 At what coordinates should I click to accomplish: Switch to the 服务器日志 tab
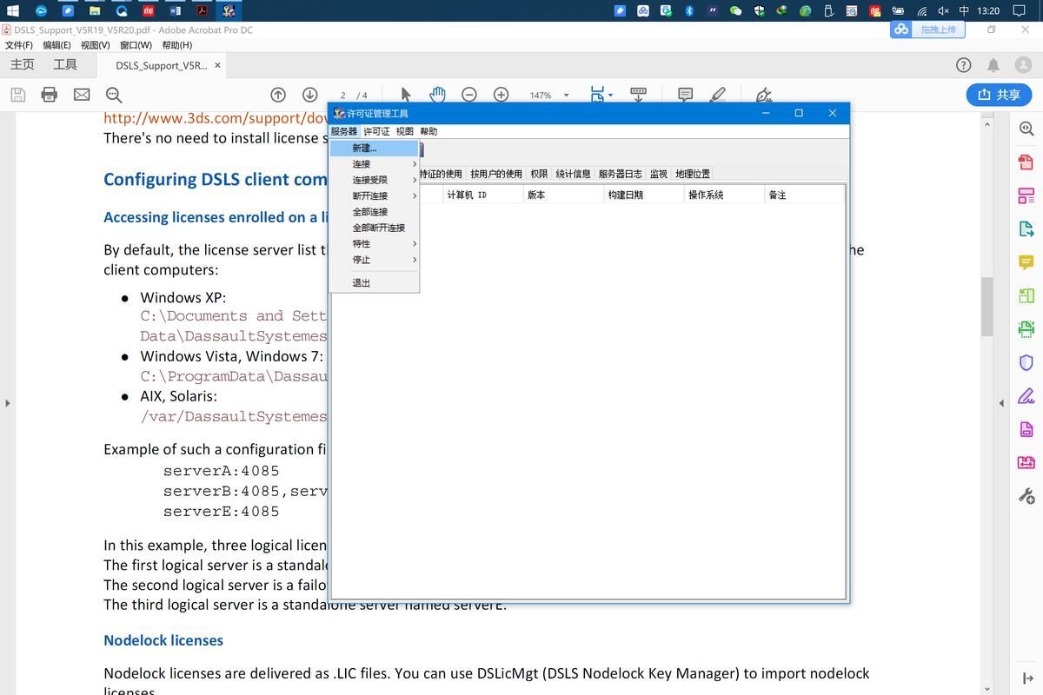click(620, 174)
